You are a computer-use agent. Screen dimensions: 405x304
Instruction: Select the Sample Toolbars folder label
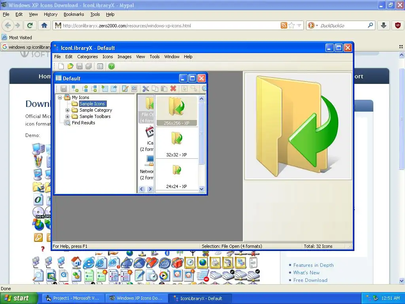(x=95, y=116)
